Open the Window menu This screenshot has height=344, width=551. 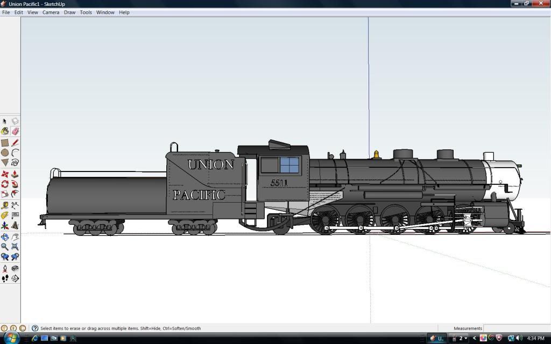coord(105,12)
